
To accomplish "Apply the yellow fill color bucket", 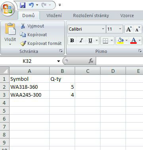I will coord(120,41).
